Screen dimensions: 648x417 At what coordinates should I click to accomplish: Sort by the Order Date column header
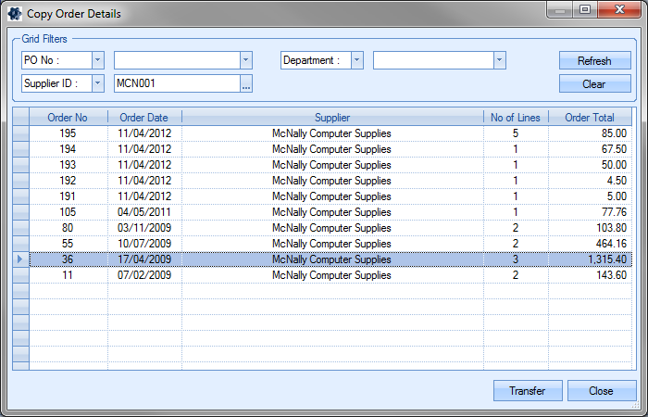(144, 118)
